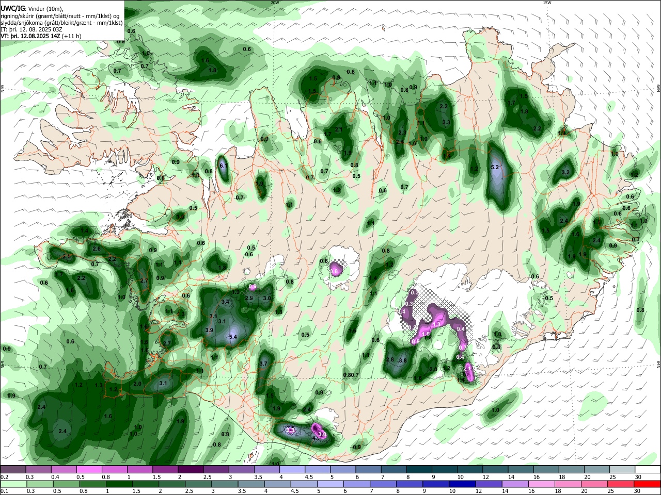Select the 3.7 precipitation value on the map
The height and width of the screenshot is (495, 661).
tap(263, 364)
